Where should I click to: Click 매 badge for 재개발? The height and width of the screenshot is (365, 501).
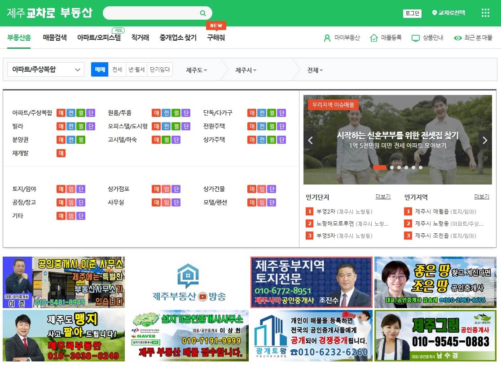click(x=61, y=153)
